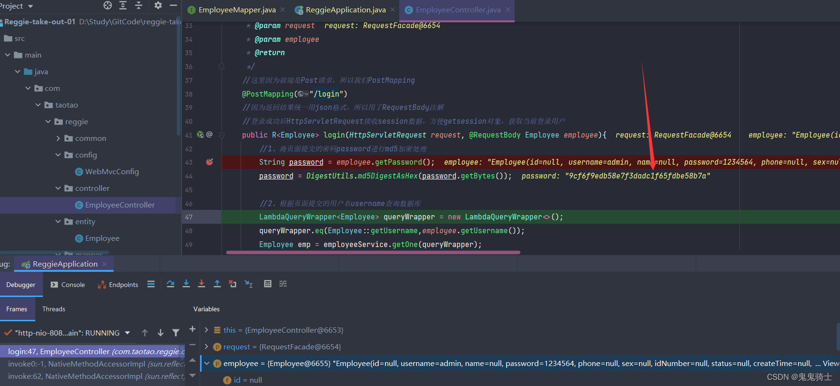
Task: Open PostMapping URL globe dropdown
Action: tap(303, 94)
